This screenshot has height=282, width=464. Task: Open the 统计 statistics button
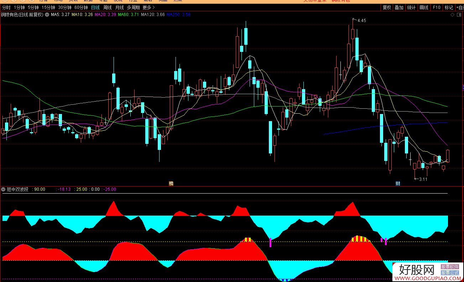(411, 7)
